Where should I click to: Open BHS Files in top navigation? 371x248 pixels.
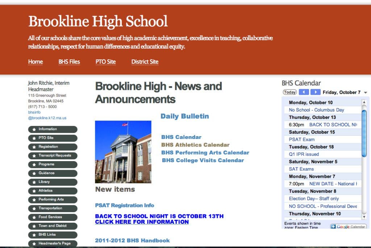click(x=69, y=62)
